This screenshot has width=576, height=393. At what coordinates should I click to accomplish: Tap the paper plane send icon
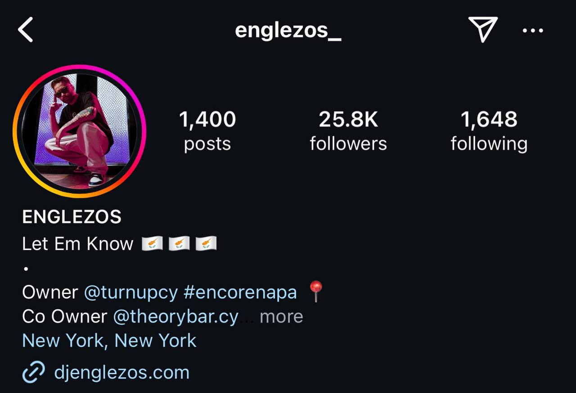click(483, 29)
